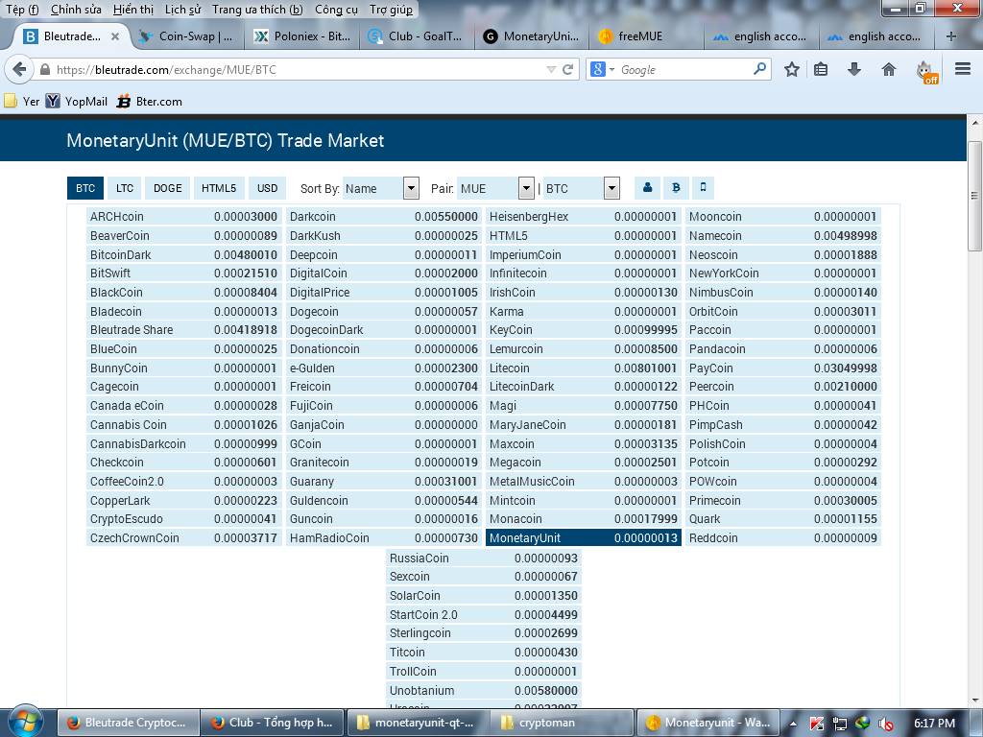Open the downloads arrow icon
Screen dimensions: 983x737
pos(853,69)
